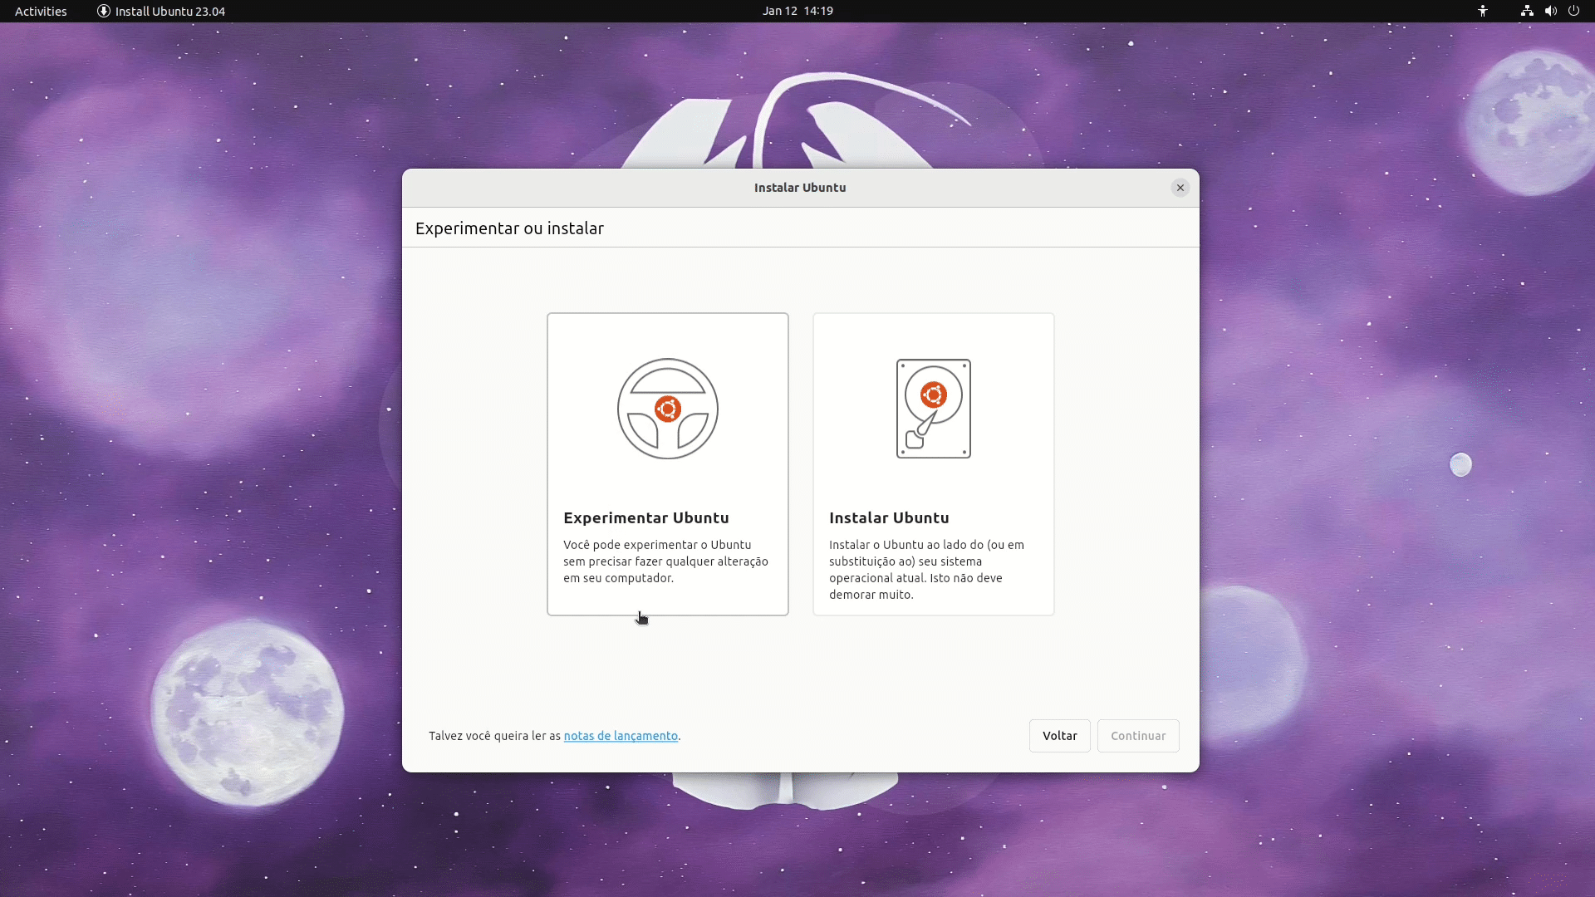1595x897 pixels.
Task: Click the hard drive install icon
Action: tap(933, 409)
